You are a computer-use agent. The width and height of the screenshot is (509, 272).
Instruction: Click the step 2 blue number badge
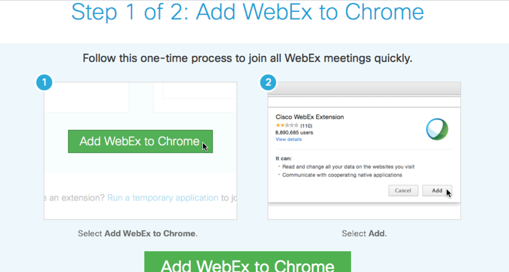268,83
